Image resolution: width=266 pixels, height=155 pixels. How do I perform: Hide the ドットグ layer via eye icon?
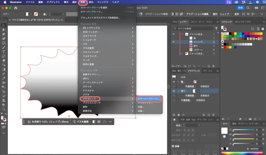(174, 42)
